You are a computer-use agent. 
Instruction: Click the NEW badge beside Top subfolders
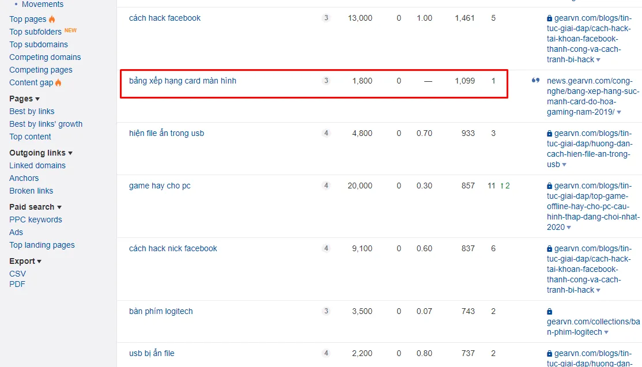point(70,31)
